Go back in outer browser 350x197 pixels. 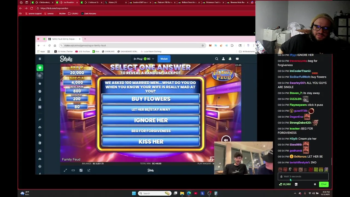21,8
